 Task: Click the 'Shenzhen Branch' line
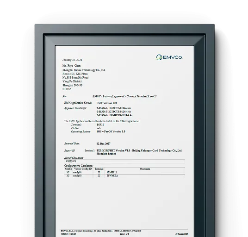(x=106, y=154)
